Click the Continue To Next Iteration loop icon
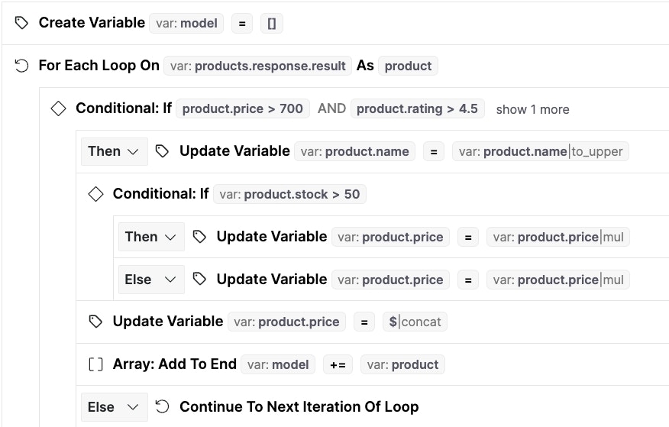 point(162,407)
